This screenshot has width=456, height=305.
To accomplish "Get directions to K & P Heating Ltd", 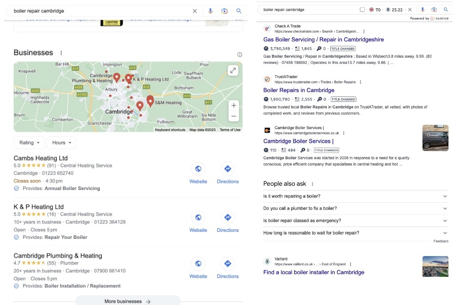I will click(x=228, y=222).
